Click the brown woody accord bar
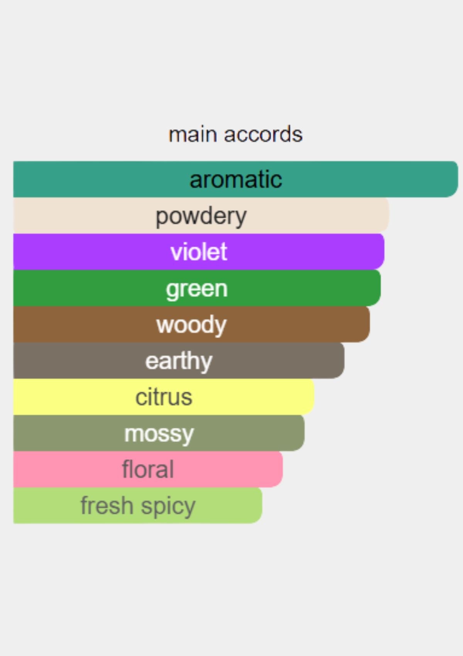Viewport: 463px width, 656px height. (192, 324)
